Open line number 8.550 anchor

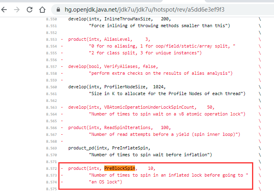52,19
